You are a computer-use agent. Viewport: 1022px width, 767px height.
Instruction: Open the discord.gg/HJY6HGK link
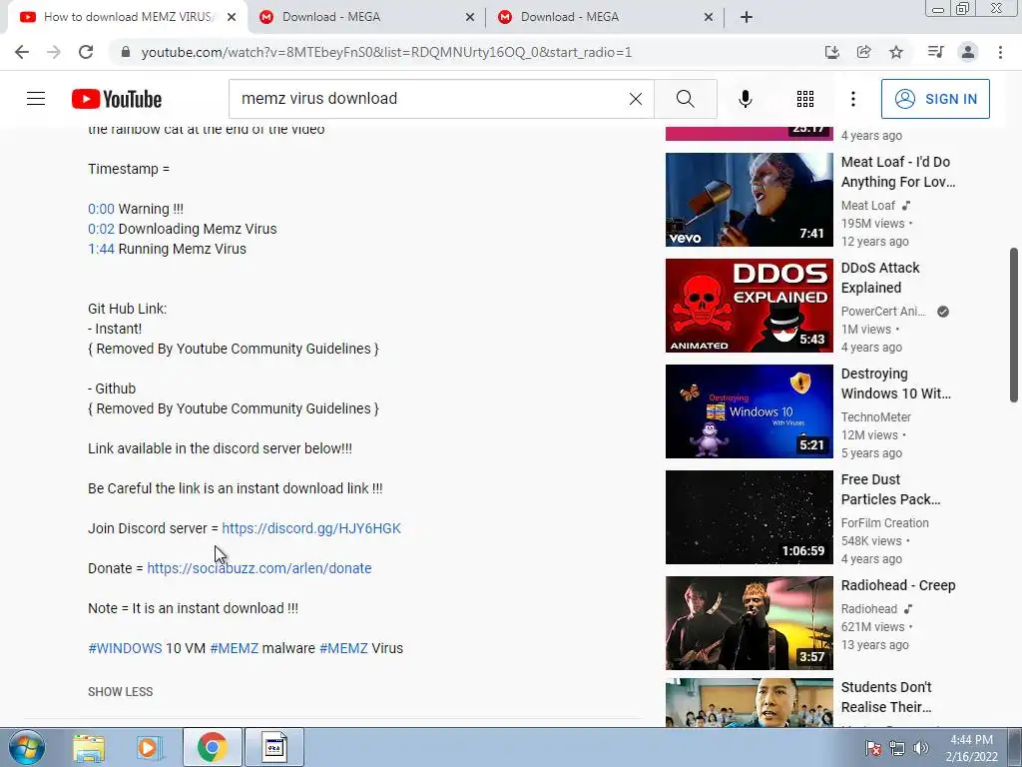[x=311, y=528]
